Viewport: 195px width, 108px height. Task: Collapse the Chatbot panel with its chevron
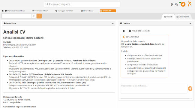(190, 23)
